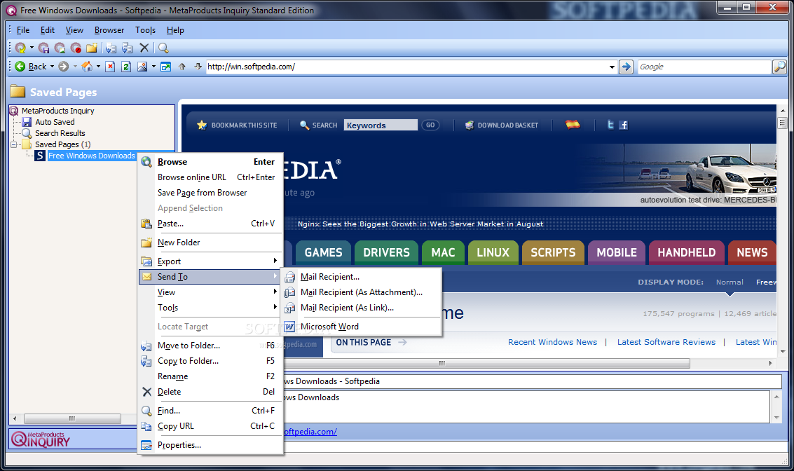The height and width of the screenshot is (471, 794).
Task: Click the Stop loading red X icon
Action: point(111,67)
